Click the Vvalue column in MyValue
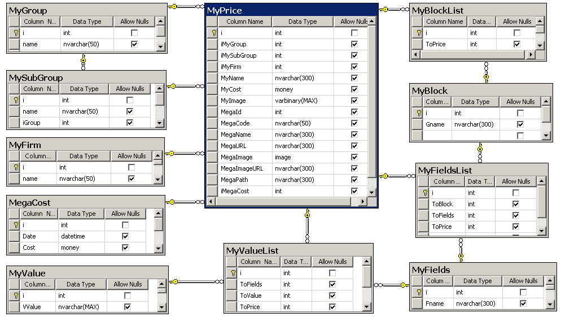Viewport: 561px width, 317px height. [32, 307]
